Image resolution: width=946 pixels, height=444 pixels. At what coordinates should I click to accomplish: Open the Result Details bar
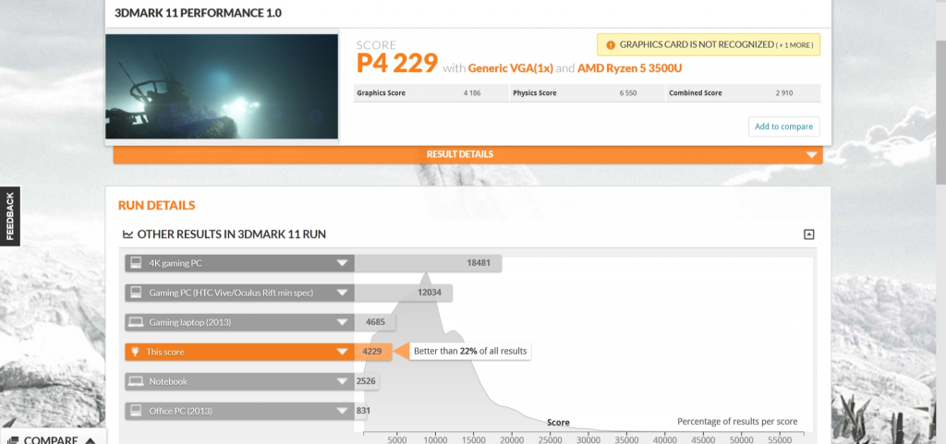[467, 155]
